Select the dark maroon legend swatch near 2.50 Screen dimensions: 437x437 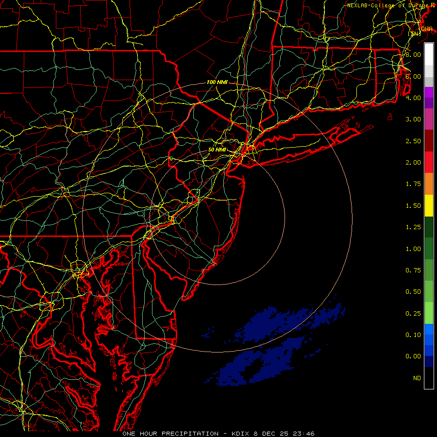[x=429, y=141]
